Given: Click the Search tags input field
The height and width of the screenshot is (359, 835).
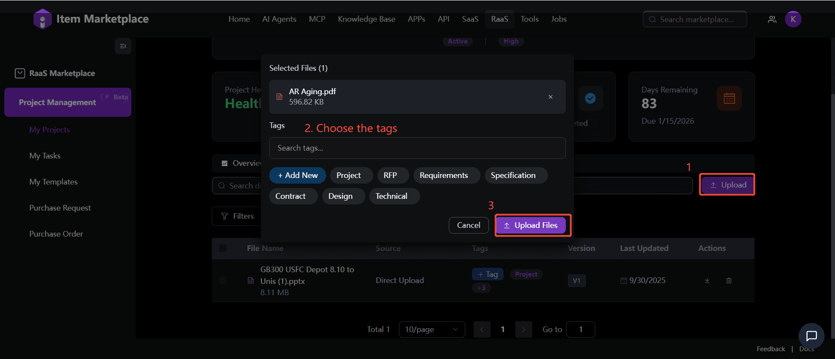Looking at the screenshot, I should pos(417,148).
